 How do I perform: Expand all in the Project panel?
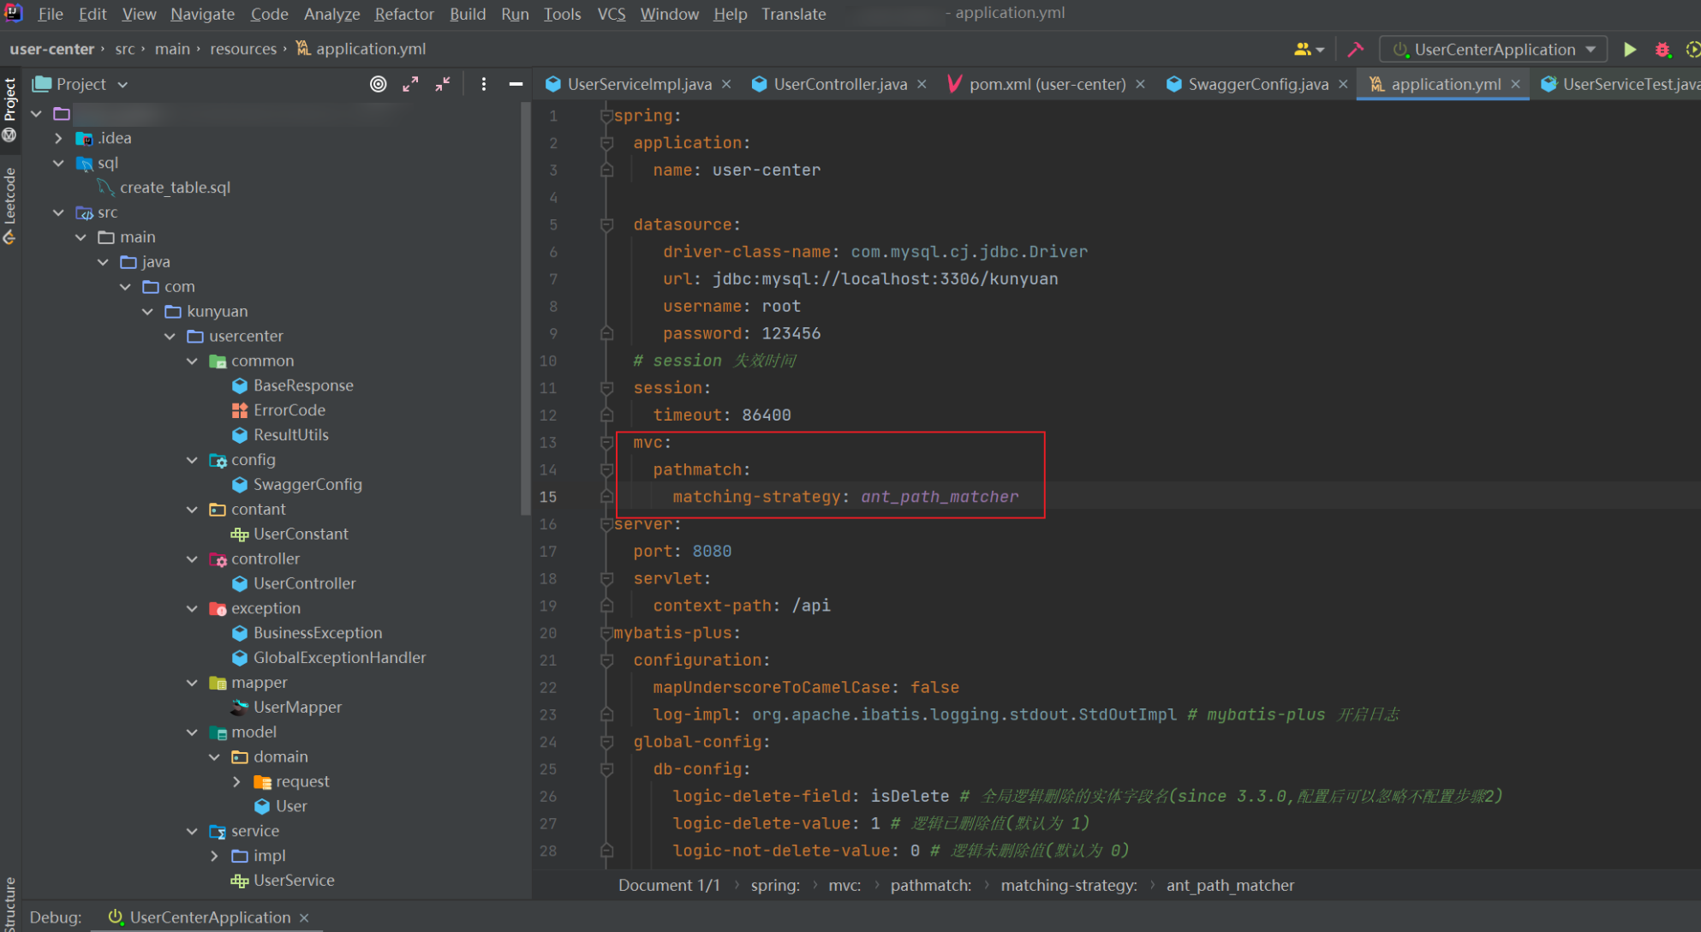(410, 84)
